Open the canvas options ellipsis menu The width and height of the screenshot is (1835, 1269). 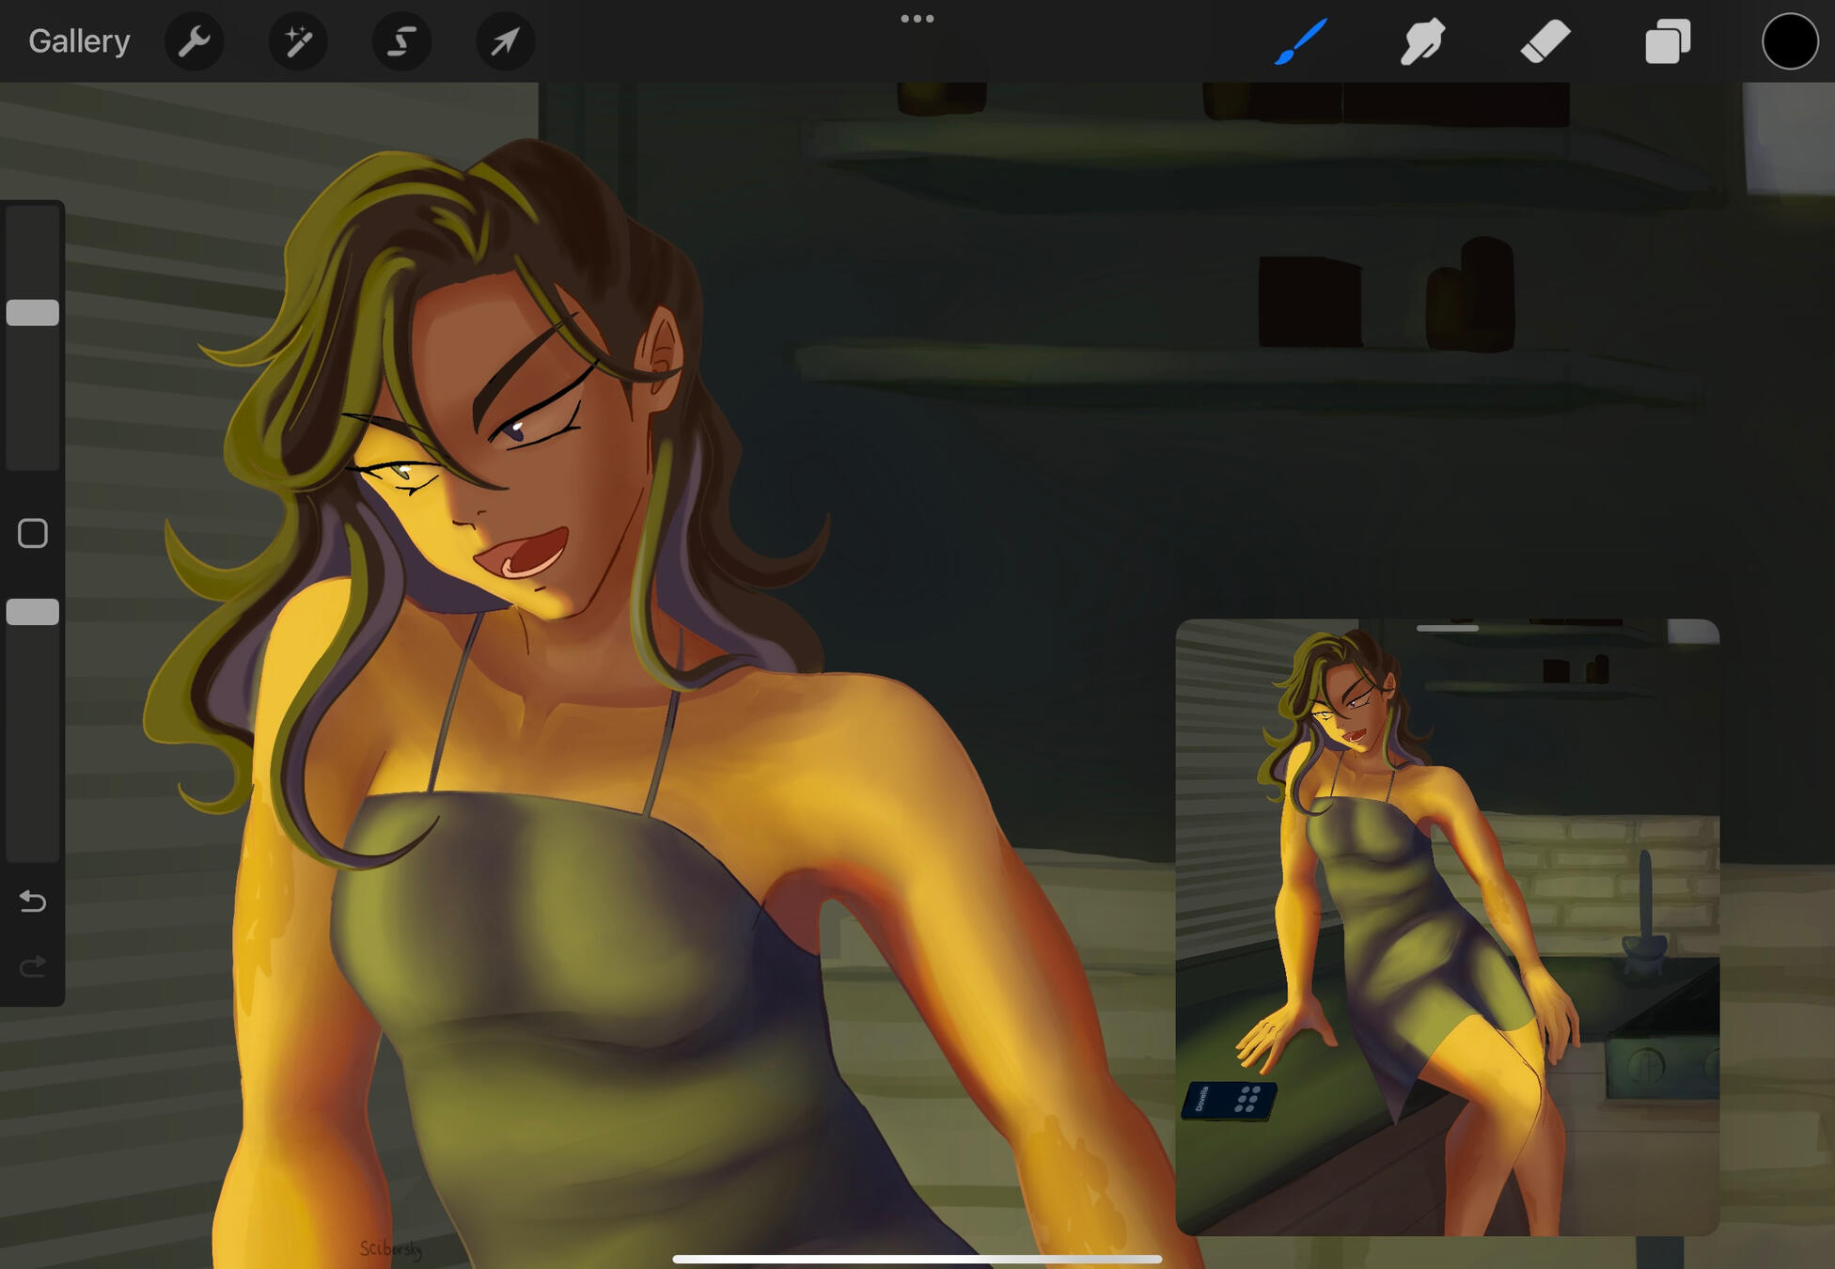917,17
